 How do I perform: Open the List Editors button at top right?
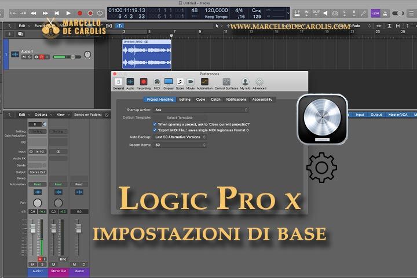(x=411, y=13)
